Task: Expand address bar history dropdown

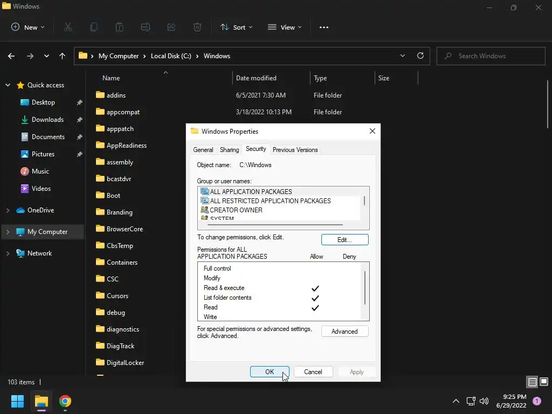Action: 402,56
